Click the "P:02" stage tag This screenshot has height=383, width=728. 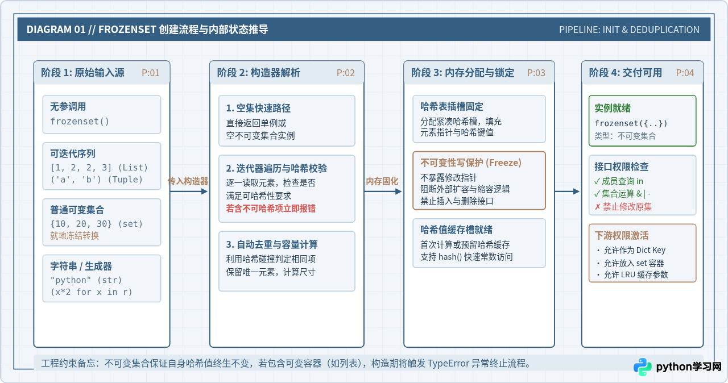pyautogui.click(x=346, y=73)
